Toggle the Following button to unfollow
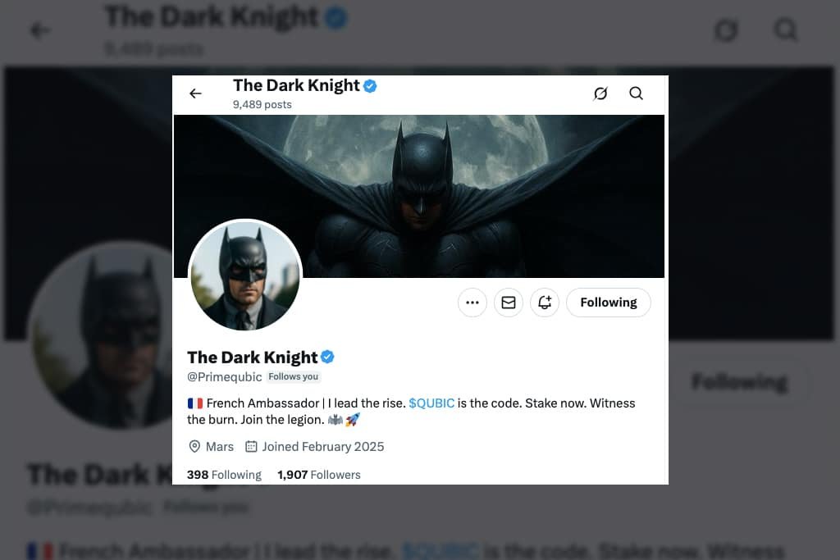This screenshot has width=840, height=560. (x=609, y=303)
